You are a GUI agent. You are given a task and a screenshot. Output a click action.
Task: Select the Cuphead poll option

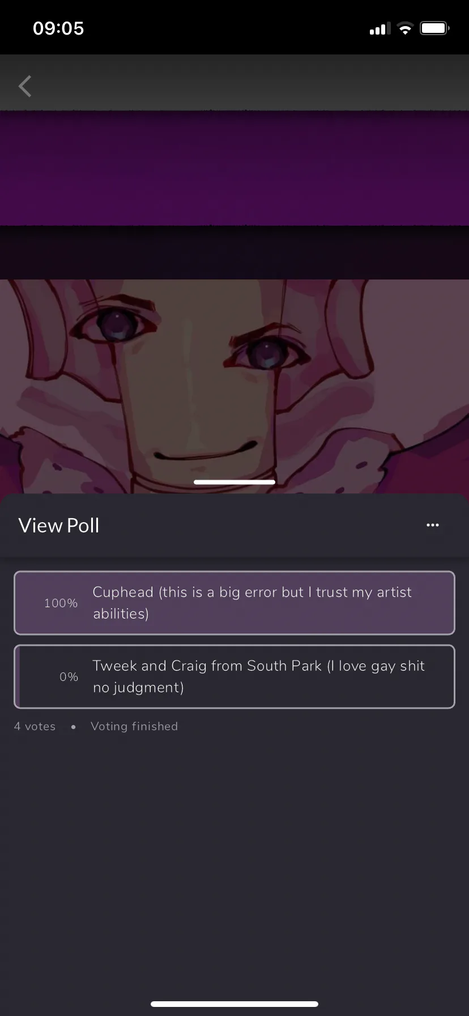234,603
